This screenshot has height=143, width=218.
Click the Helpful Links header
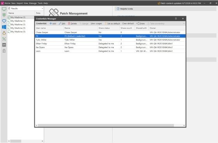(165, 9)
